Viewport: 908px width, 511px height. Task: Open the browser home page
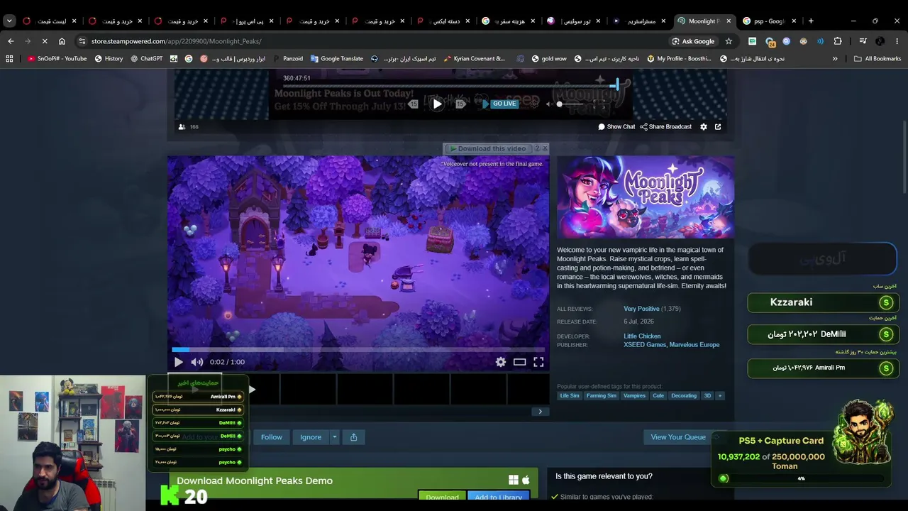[x=62, y=41]
